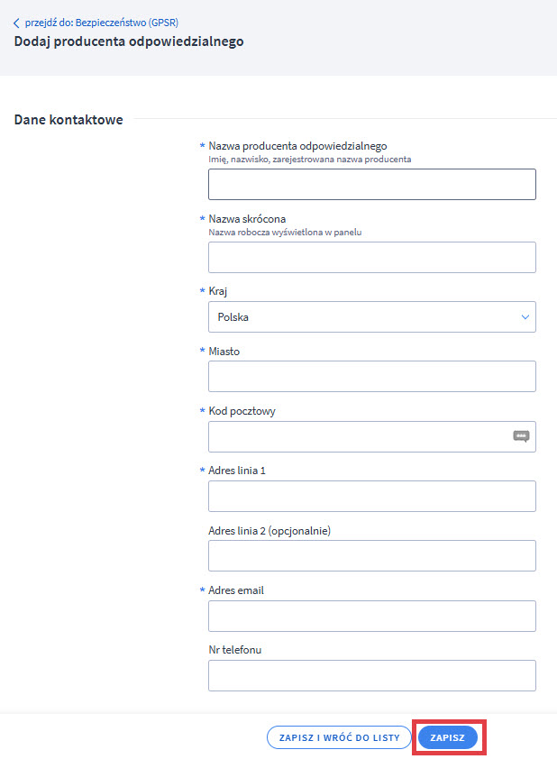This screenshot has height=759, width=557.
Task: Click the Adres email label text
Action: click(236, 590)
